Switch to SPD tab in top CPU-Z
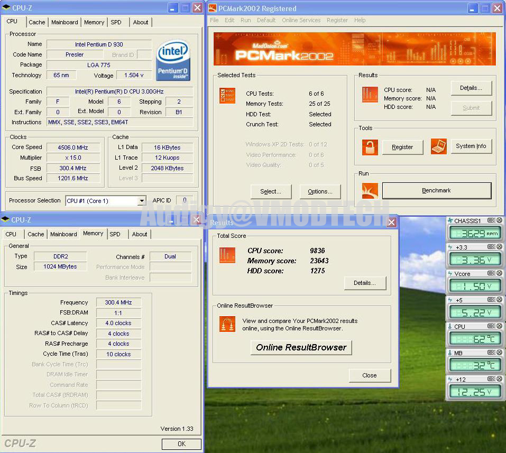506x453 pixels. click(116, 22)
